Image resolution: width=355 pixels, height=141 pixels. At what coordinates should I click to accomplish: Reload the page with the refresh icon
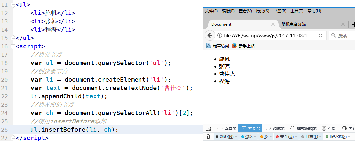click(320, 35)
